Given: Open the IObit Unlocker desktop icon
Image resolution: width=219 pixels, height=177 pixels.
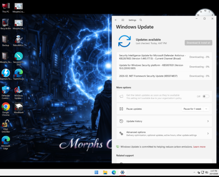Looking at the screenshot, I should [6, 126].
